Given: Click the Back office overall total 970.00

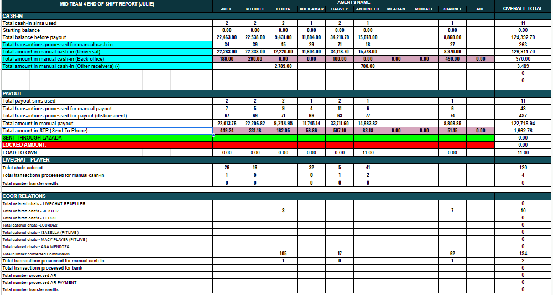Looking at the screenshot, I should tap(523, 58).
